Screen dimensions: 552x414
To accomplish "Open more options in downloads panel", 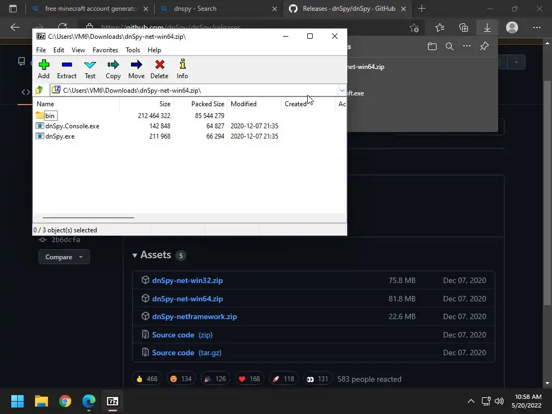I will (x=467, y=46).
